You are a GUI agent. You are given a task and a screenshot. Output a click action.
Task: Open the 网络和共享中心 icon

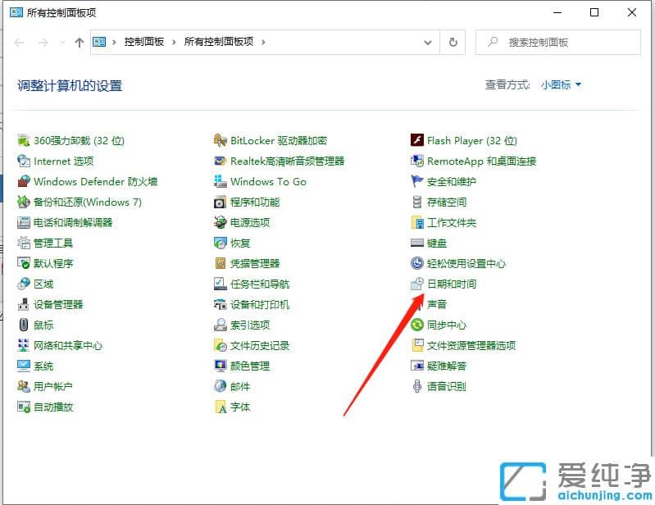pos(24,346)
